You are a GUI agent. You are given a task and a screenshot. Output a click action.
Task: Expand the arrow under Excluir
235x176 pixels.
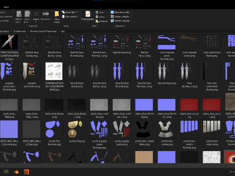coord(36,22)
